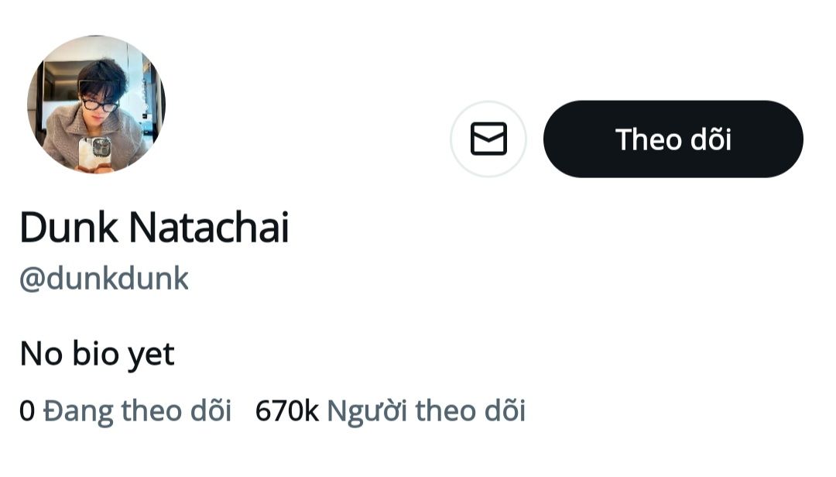Open the Người theo dõi followers list

click(x=426, y=410)
